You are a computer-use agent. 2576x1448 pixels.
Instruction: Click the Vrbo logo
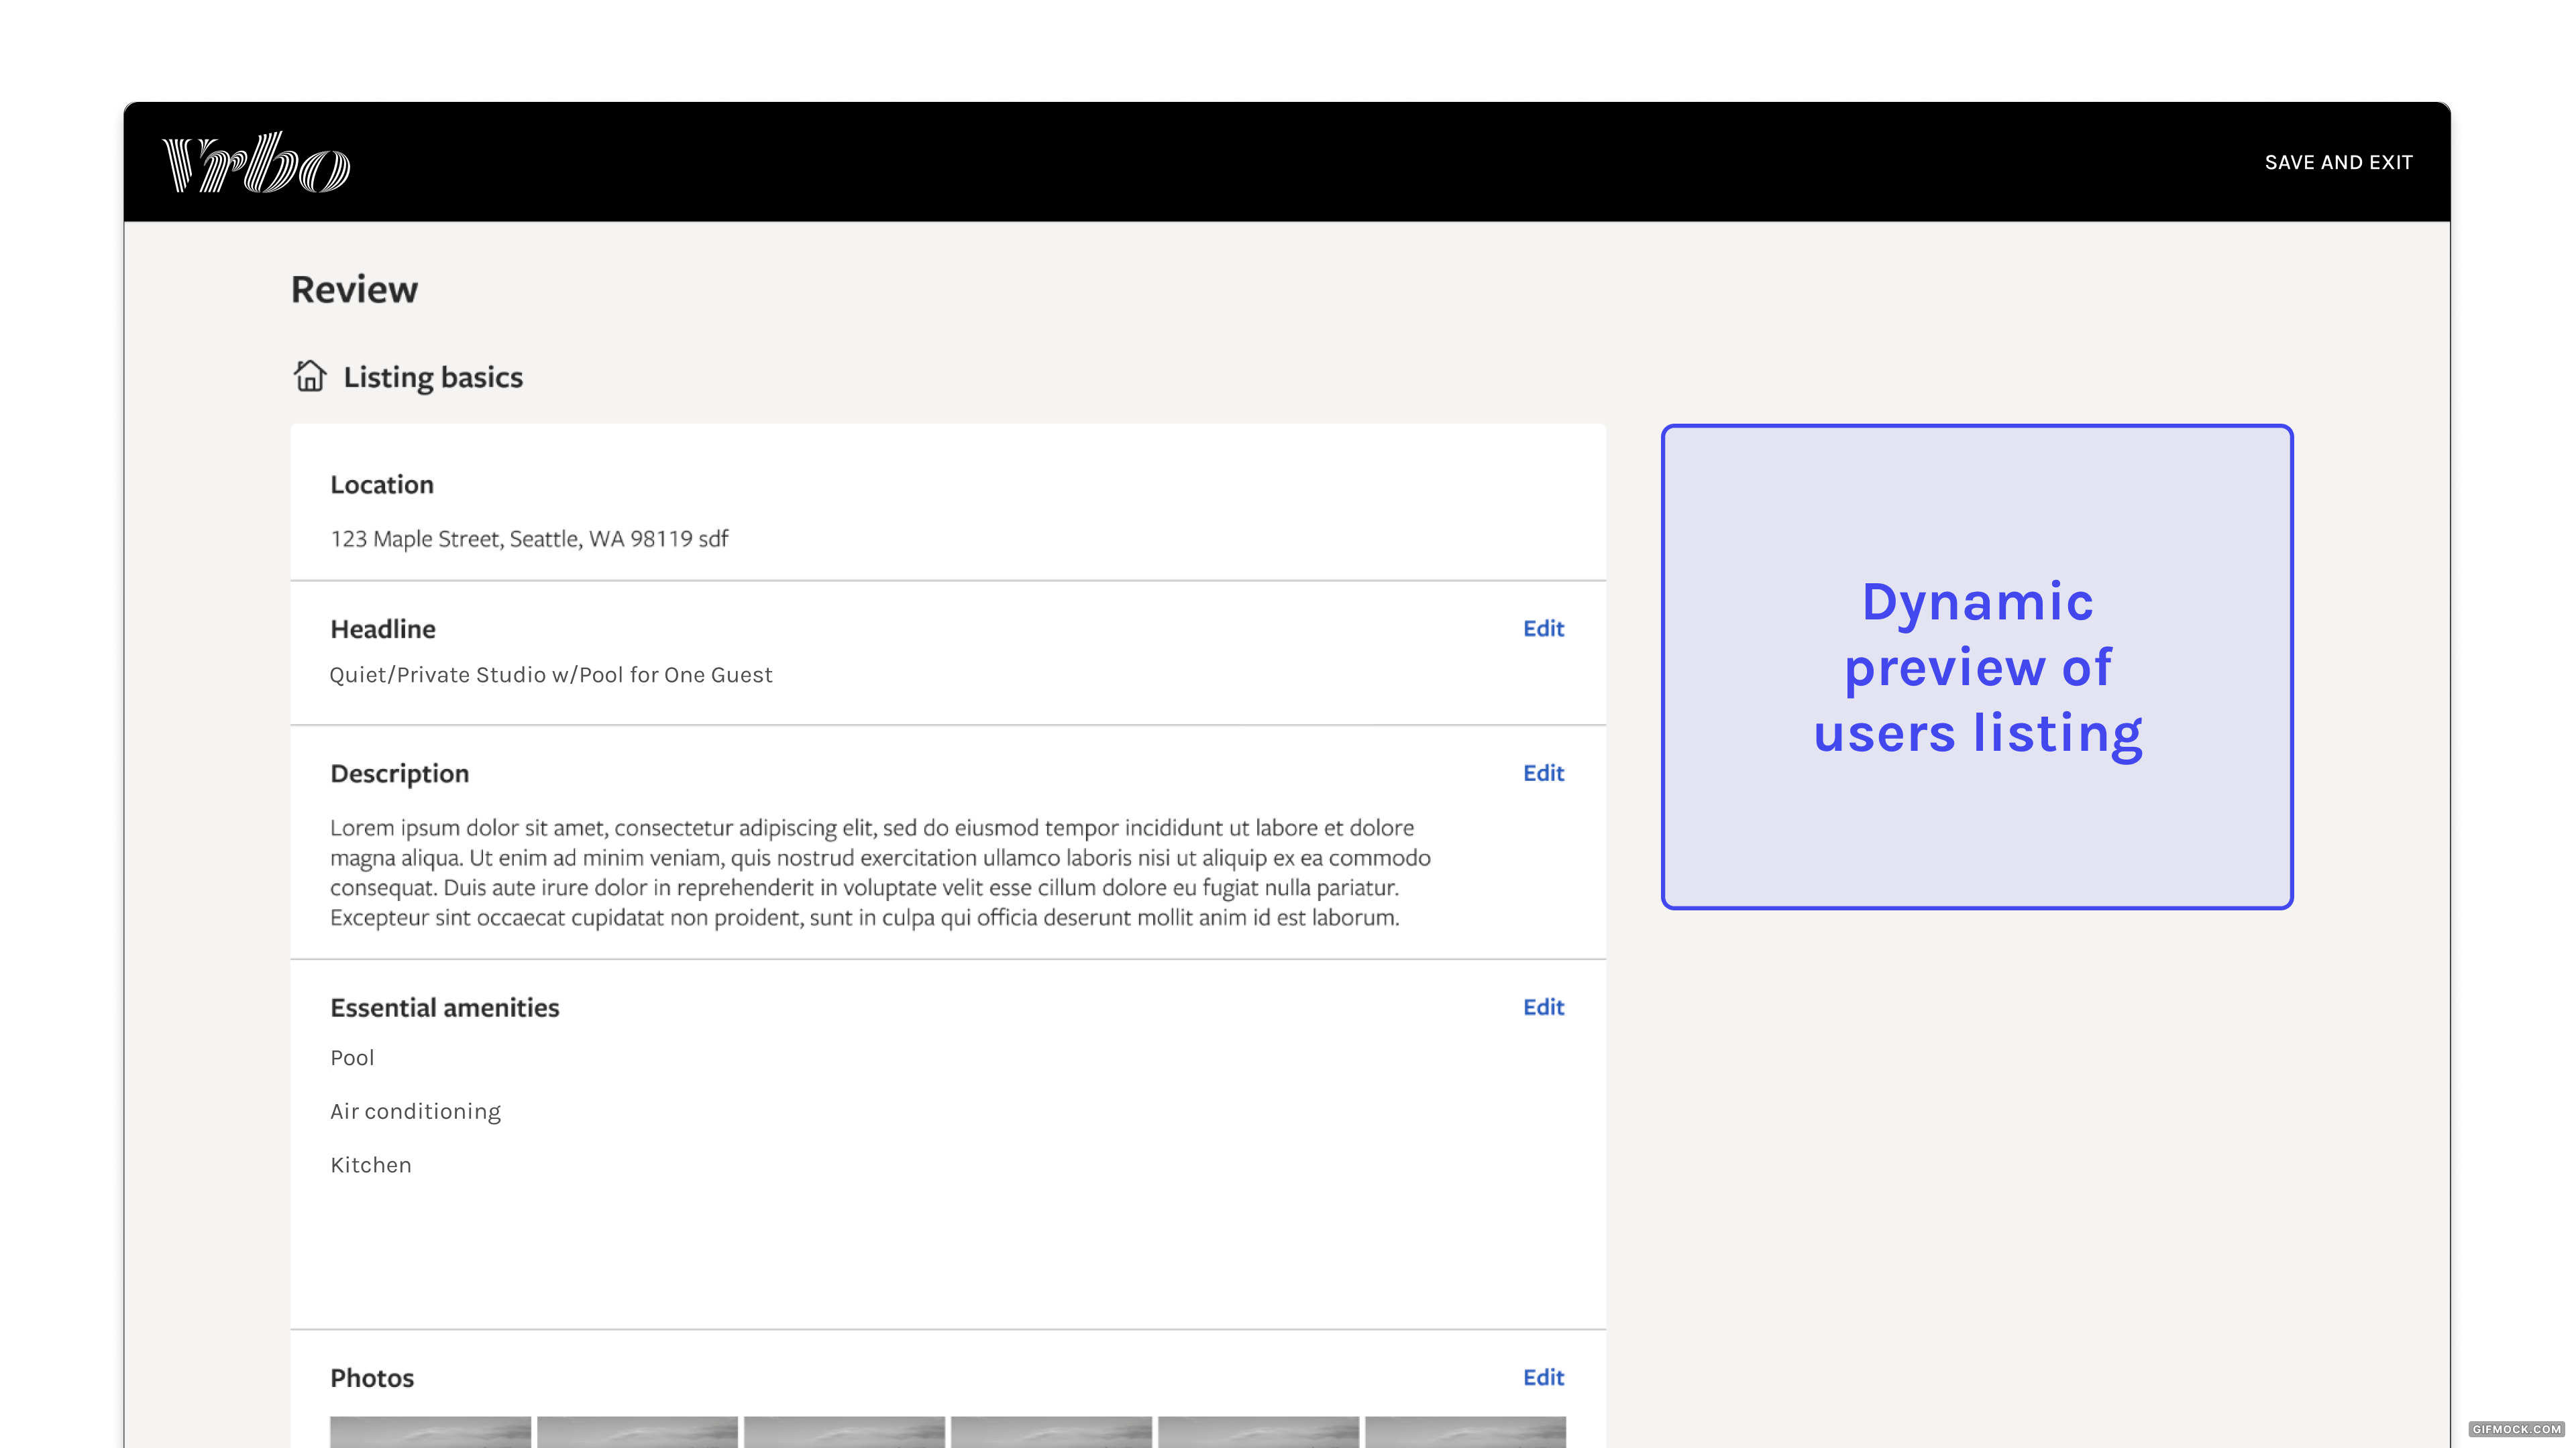pos(256,162)
